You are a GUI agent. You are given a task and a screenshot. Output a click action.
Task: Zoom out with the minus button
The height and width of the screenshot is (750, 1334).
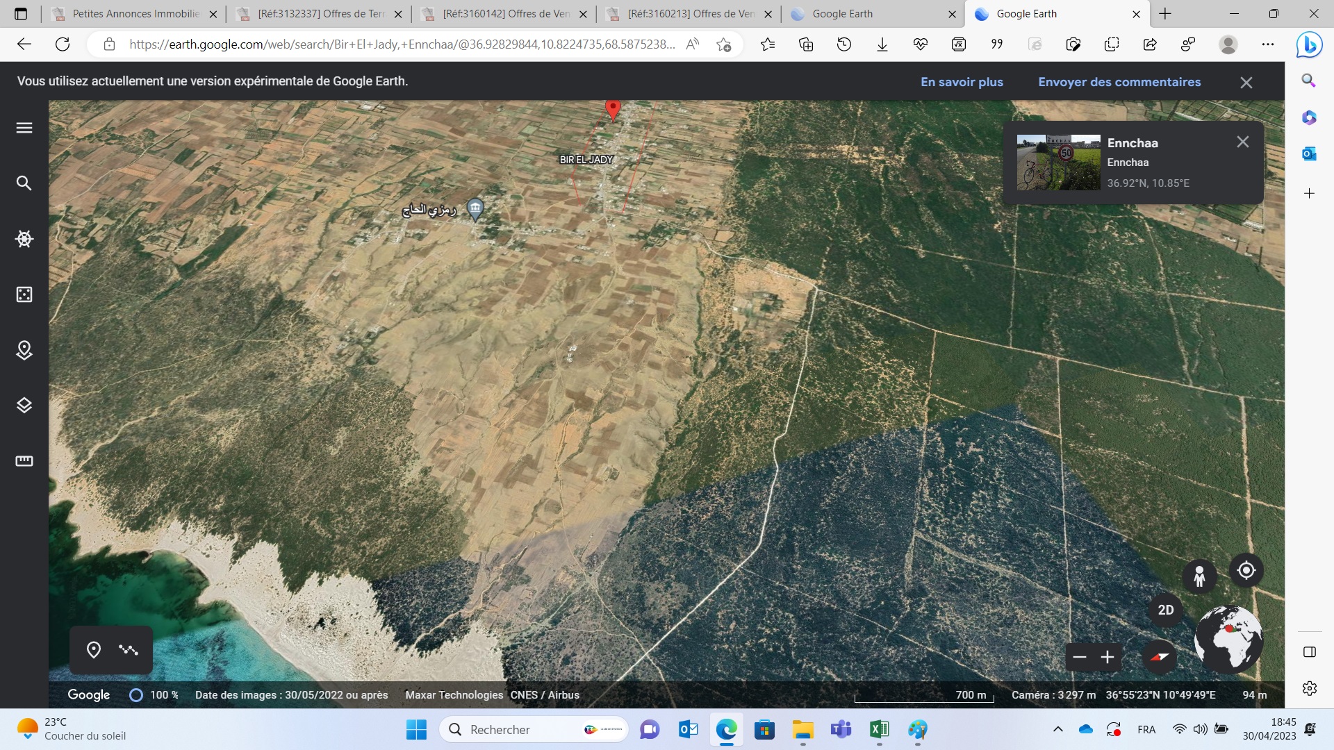(1080, 657)
